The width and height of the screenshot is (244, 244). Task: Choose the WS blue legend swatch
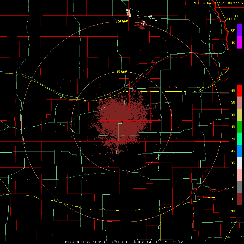tap(239, 151)
